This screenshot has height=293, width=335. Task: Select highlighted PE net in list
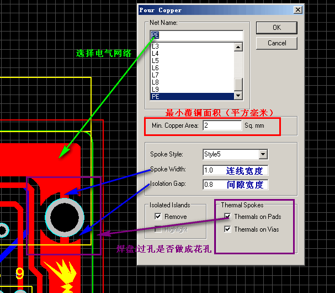192,97
